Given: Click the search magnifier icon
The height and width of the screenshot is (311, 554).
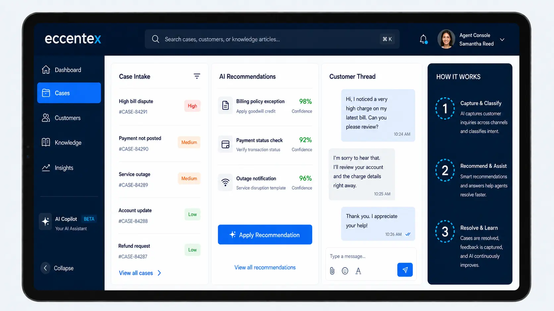Looking at the screenshot, I should pos(155,39).
